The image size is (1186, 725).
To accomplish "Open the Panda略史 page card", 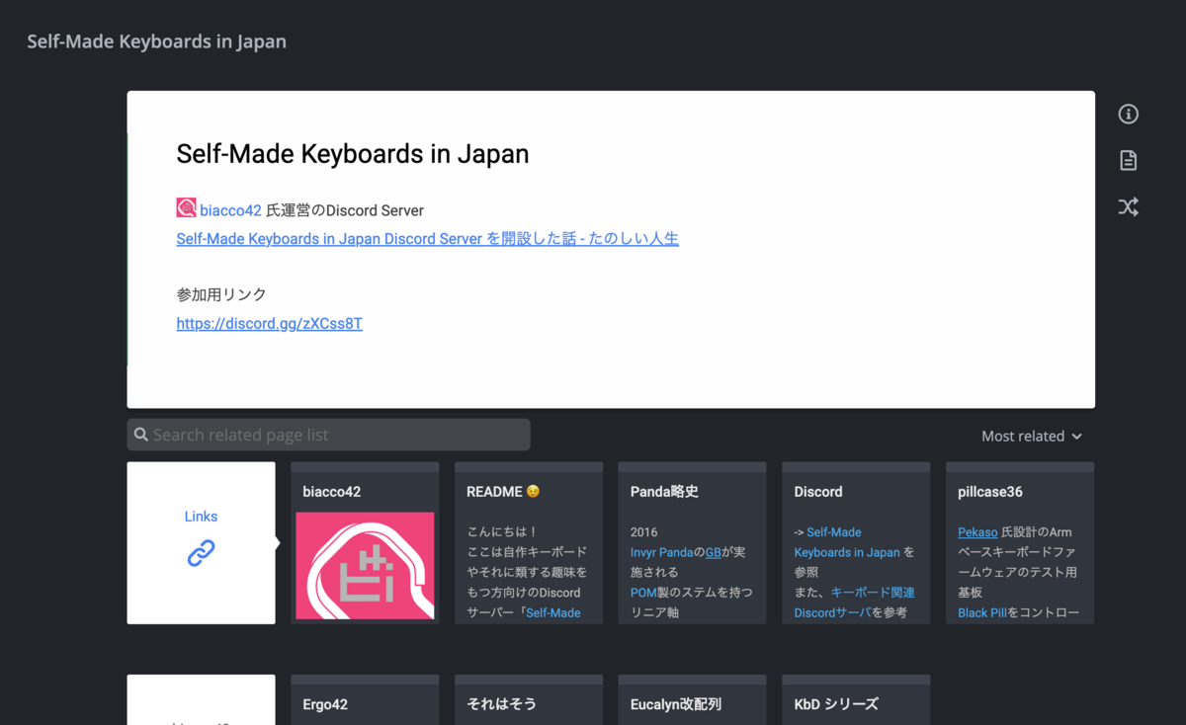I will click(692, 543).
